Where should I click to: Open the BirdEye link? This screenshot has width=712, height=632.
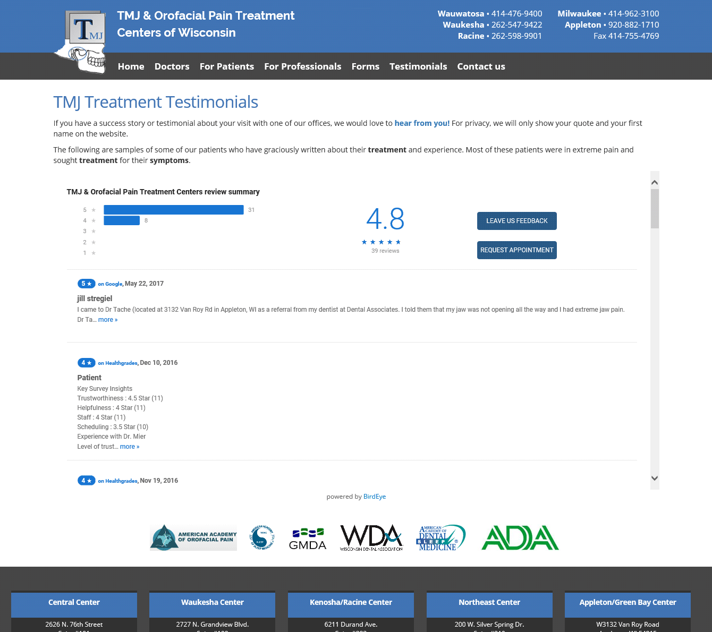coord(375,497)
